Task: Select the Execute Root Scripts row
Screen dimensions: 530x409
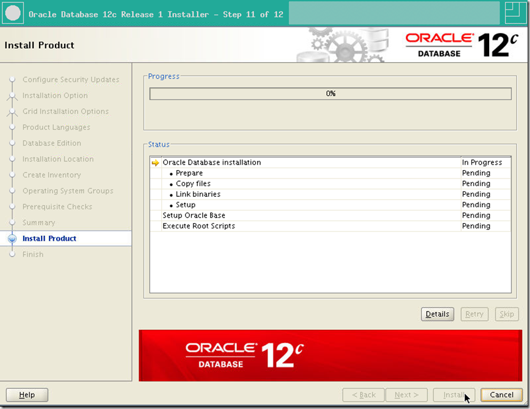Action: 330,226
